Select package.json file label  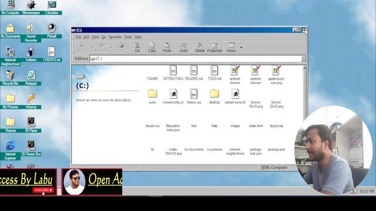[x=276, y=149]
